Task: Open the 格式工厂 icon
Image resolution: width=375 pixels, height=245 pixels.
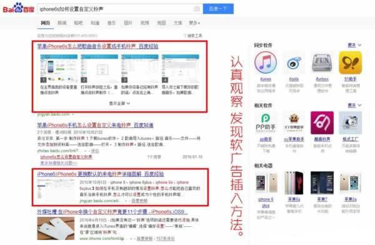Action: tap(351, 122)
